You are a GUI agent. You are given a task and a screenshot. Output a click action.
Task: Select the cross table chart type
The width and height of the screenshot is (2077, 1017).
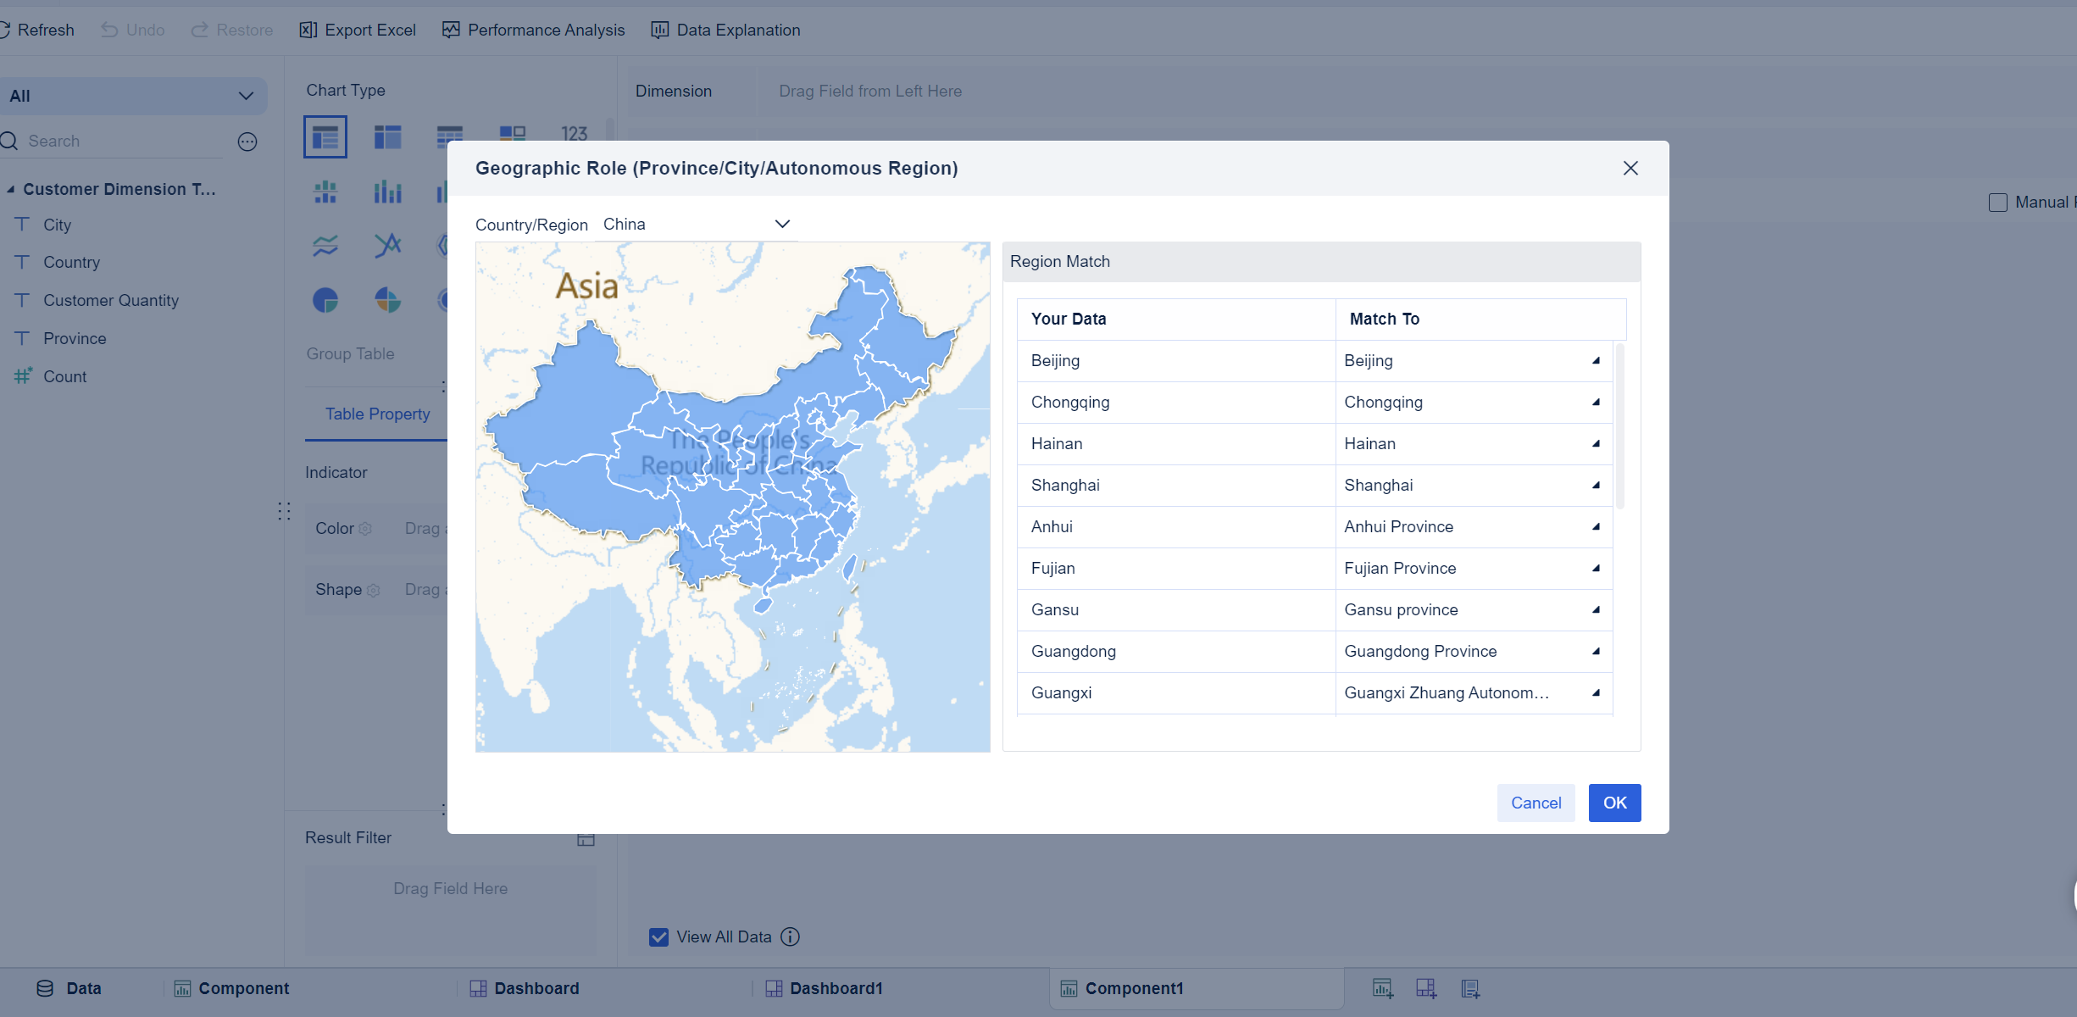pos(387,136)
